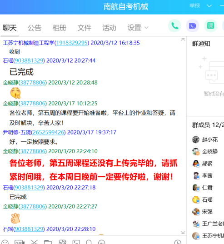Click the 举报 report button

click(194, 6)
